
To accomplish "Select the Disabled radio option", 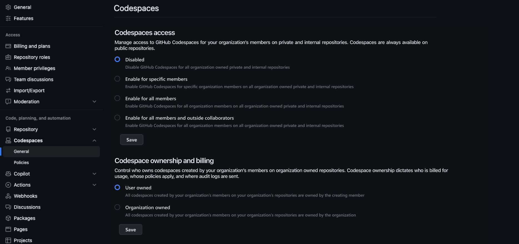I will [117, 59].
